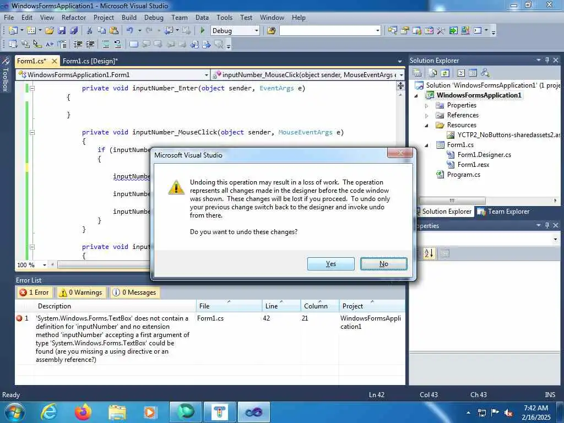Sort error list by Line column
564x423 pixels.
281,306
